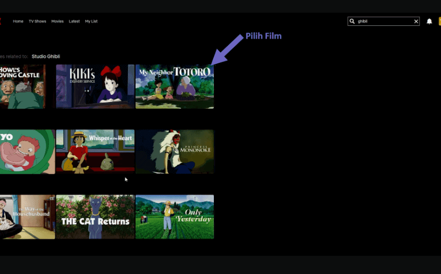
Task: Open The Way of the Househusband thumbnail
Action: (28, 217)
